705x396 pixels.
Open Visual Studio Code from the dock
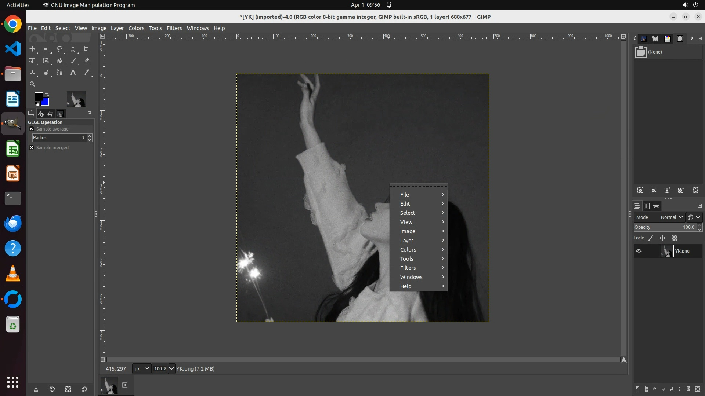13,49
